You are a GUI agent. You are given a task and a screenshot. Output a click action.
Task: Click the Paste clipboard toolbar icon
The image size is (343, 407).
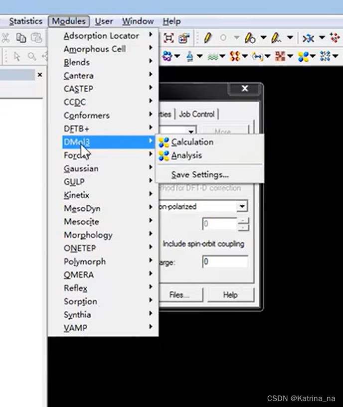tap(36, 38)
